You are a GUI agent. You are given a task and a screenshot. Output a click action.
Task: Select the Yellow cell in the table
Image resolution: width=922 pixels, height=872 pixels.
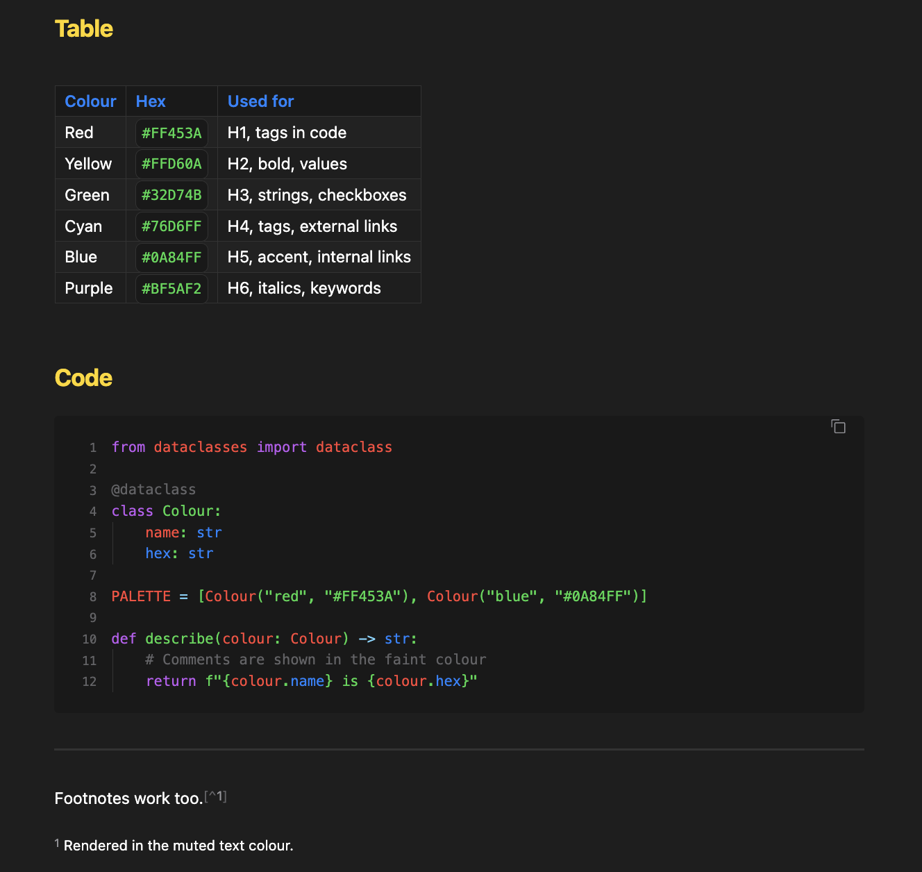[x=90, y=164]
